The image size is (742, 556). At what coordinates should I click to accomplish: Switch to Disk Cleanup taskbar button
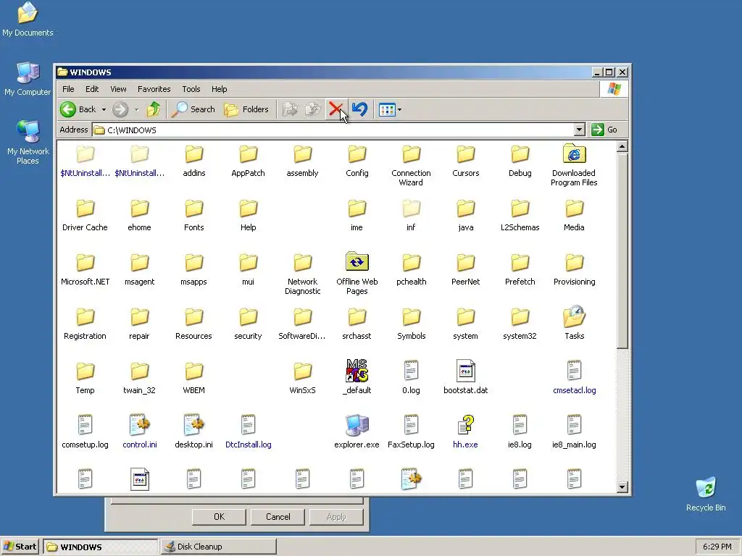pyautogui.click(x=218, y=547)
